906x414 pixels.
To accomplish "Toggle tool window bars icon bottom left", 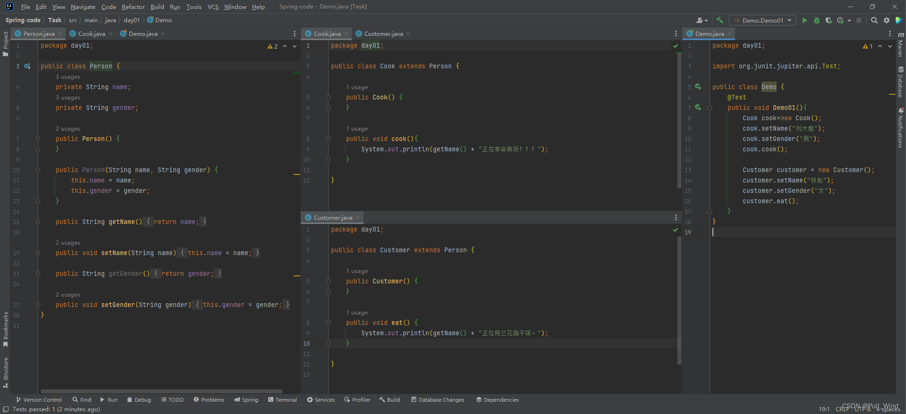I will 6,409.
